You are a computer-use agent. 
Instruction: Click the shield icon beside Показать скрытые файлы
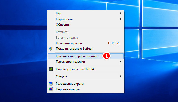click(x=51, y=49)
